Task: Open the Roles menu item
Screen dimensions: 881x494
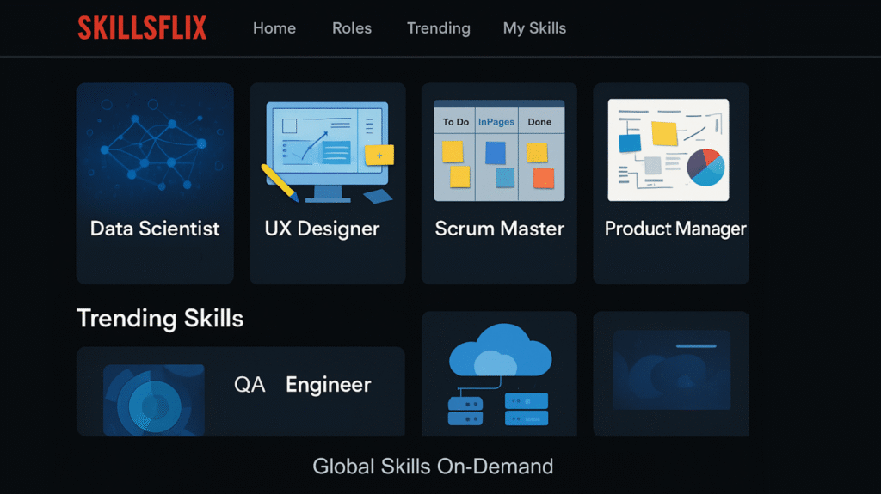Action: click(x=352, y=28)
